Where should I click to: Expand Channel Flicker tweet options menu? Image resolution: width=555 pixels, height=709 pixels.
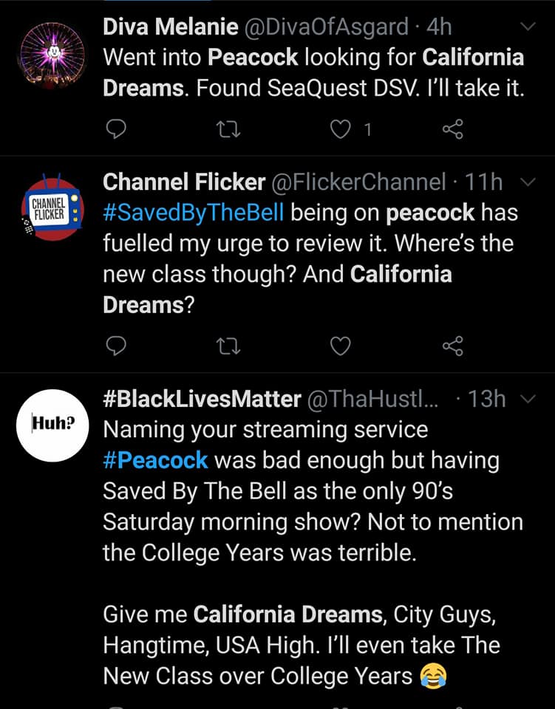click(x=528, y=182)
